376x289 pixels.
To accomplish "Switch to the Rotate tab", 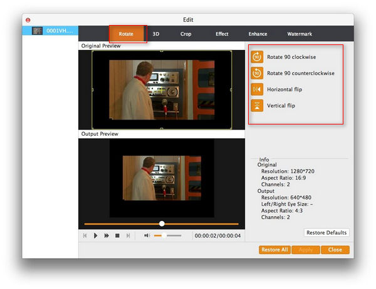I will coord(126,34).
